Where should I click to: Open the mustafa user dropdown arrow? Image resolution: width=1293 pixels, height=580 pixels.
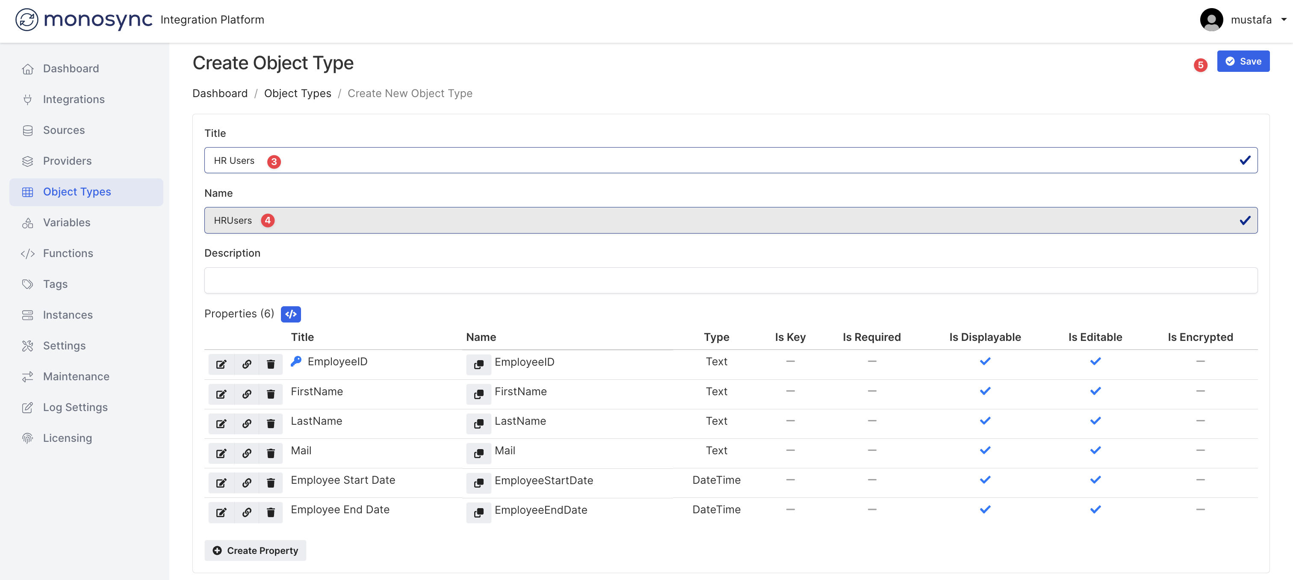tap(1284, 20)
